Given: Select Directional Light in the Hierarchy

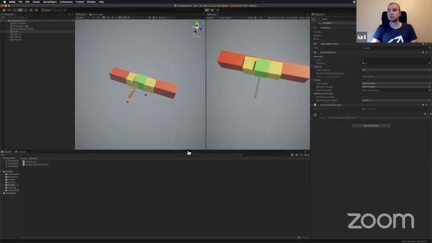Looking at the screenshot, I should click(x=20, y=26).
